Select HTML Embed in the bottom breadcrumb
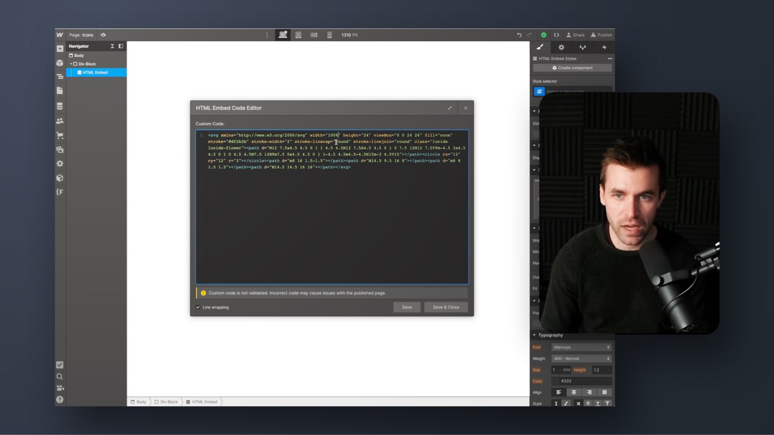The width and height of the screenshot is (774, 435). [202, 402]
